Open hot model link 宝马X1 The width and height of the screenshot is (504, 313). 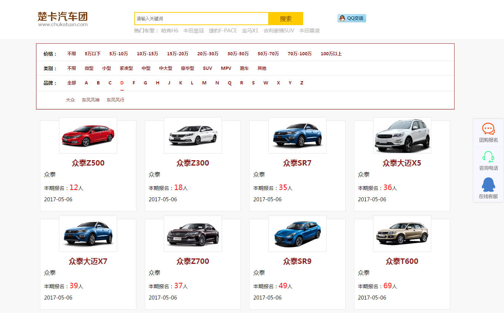(x=250, y=31)
